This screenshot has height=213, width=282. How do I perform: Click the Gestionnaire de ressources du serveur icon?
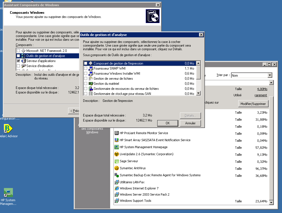coord(91,89)
